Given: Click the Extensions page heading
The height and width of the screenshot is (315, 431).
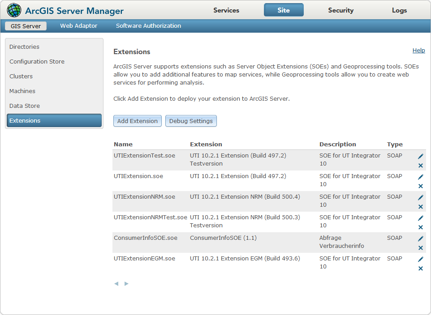Looking at the screenshot, I should click(x=132, y=51).
